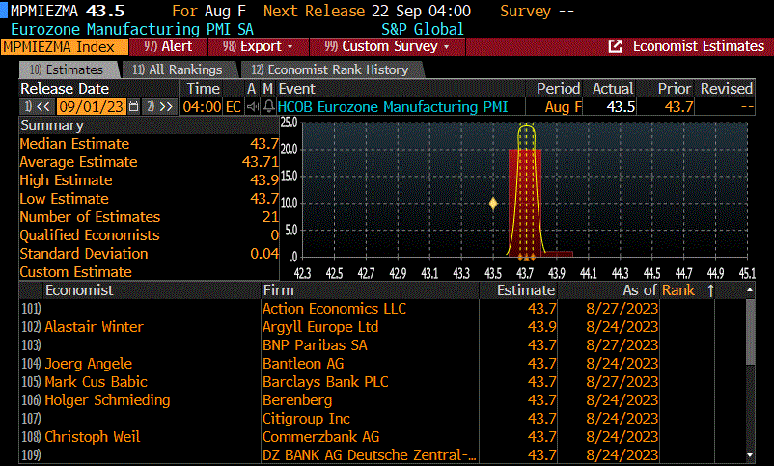Sort by the Rank column header

pyautogui.click(x=678, y=290)
